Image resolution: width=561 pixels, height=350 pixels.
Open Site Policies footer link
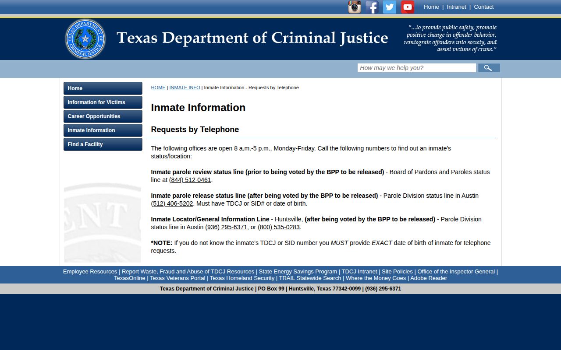pos(397,272)
